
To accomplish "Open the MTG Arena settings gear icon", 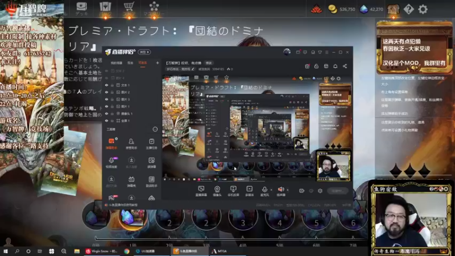I will [423, 9].
